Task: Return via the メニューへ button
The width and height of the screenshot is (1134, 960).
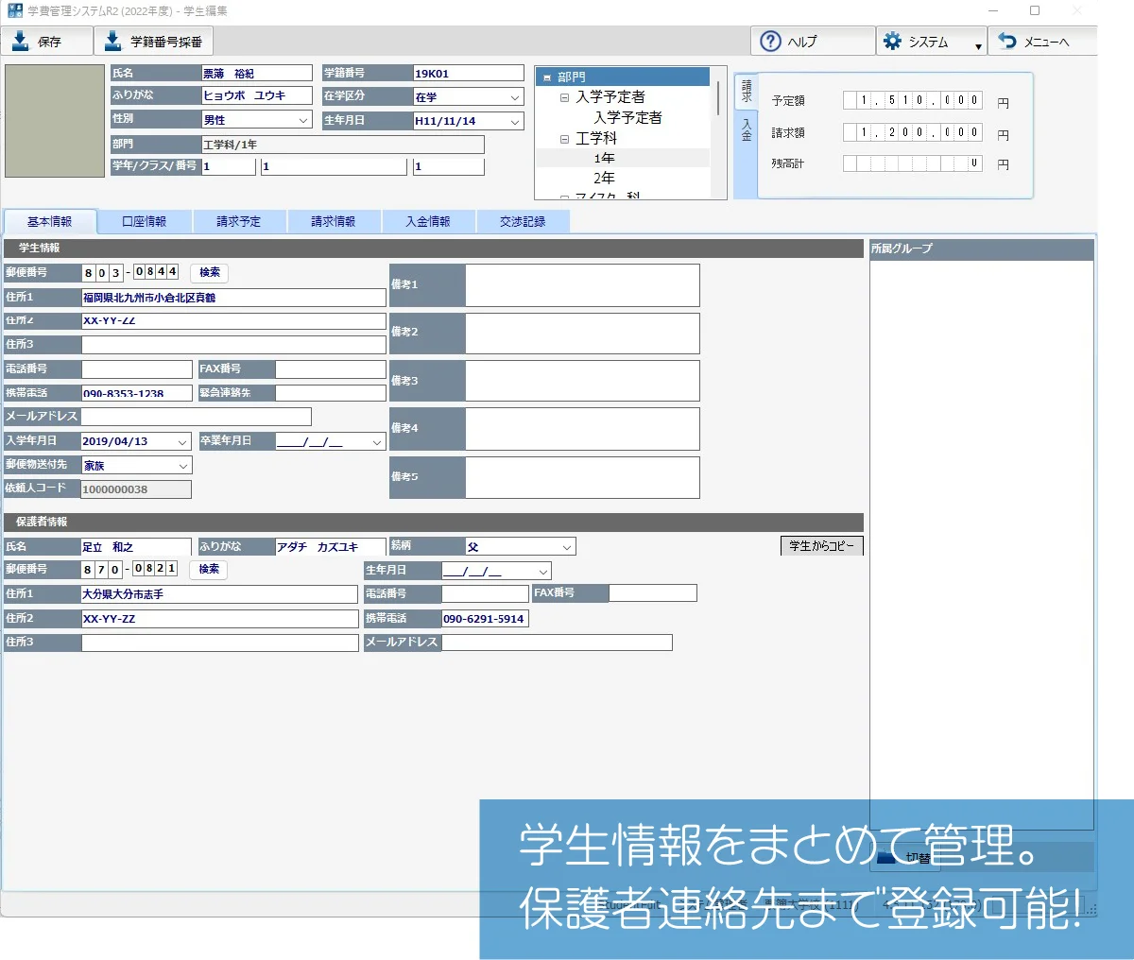Action: click(1043, 42)
